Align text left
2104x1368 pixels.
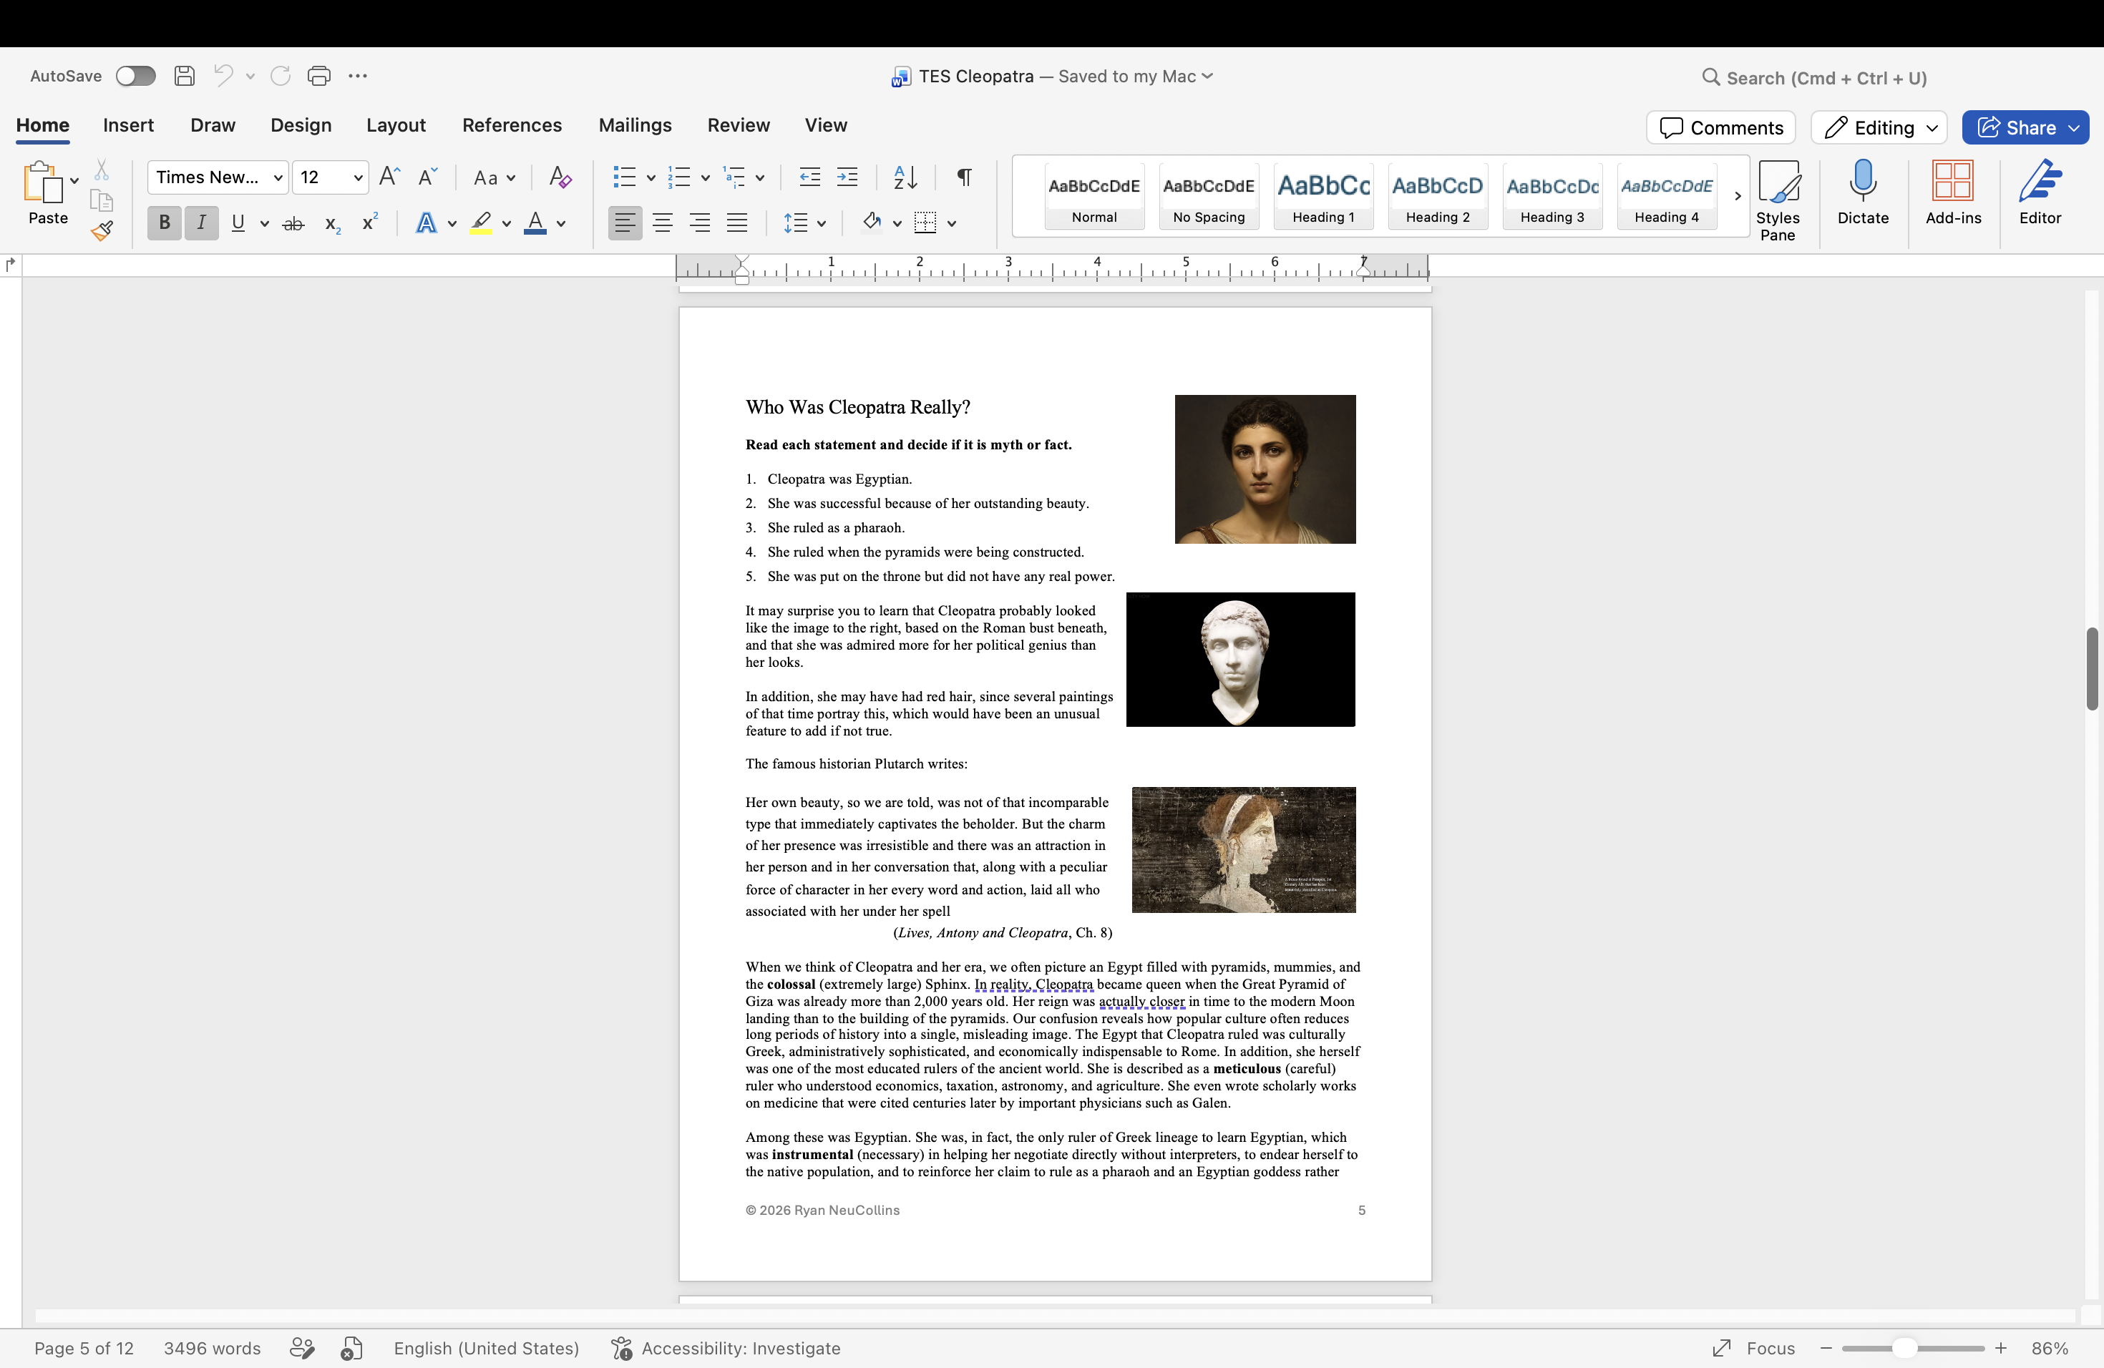click(625, 223)
